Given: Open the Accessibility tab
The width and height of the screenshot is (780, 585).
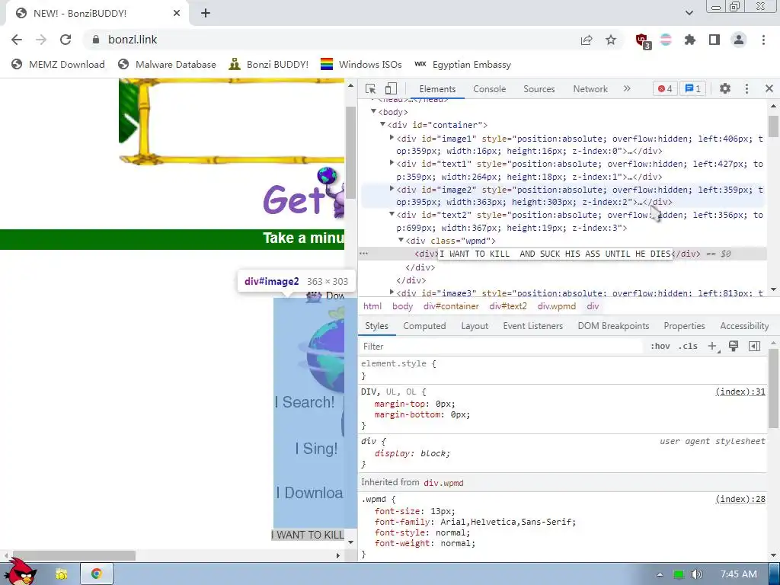Looking at the screenshot, I should (744, 326).
